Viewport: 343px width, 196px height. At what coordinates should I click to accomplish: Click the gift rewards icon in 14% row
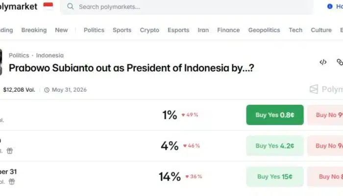(12, 182)
